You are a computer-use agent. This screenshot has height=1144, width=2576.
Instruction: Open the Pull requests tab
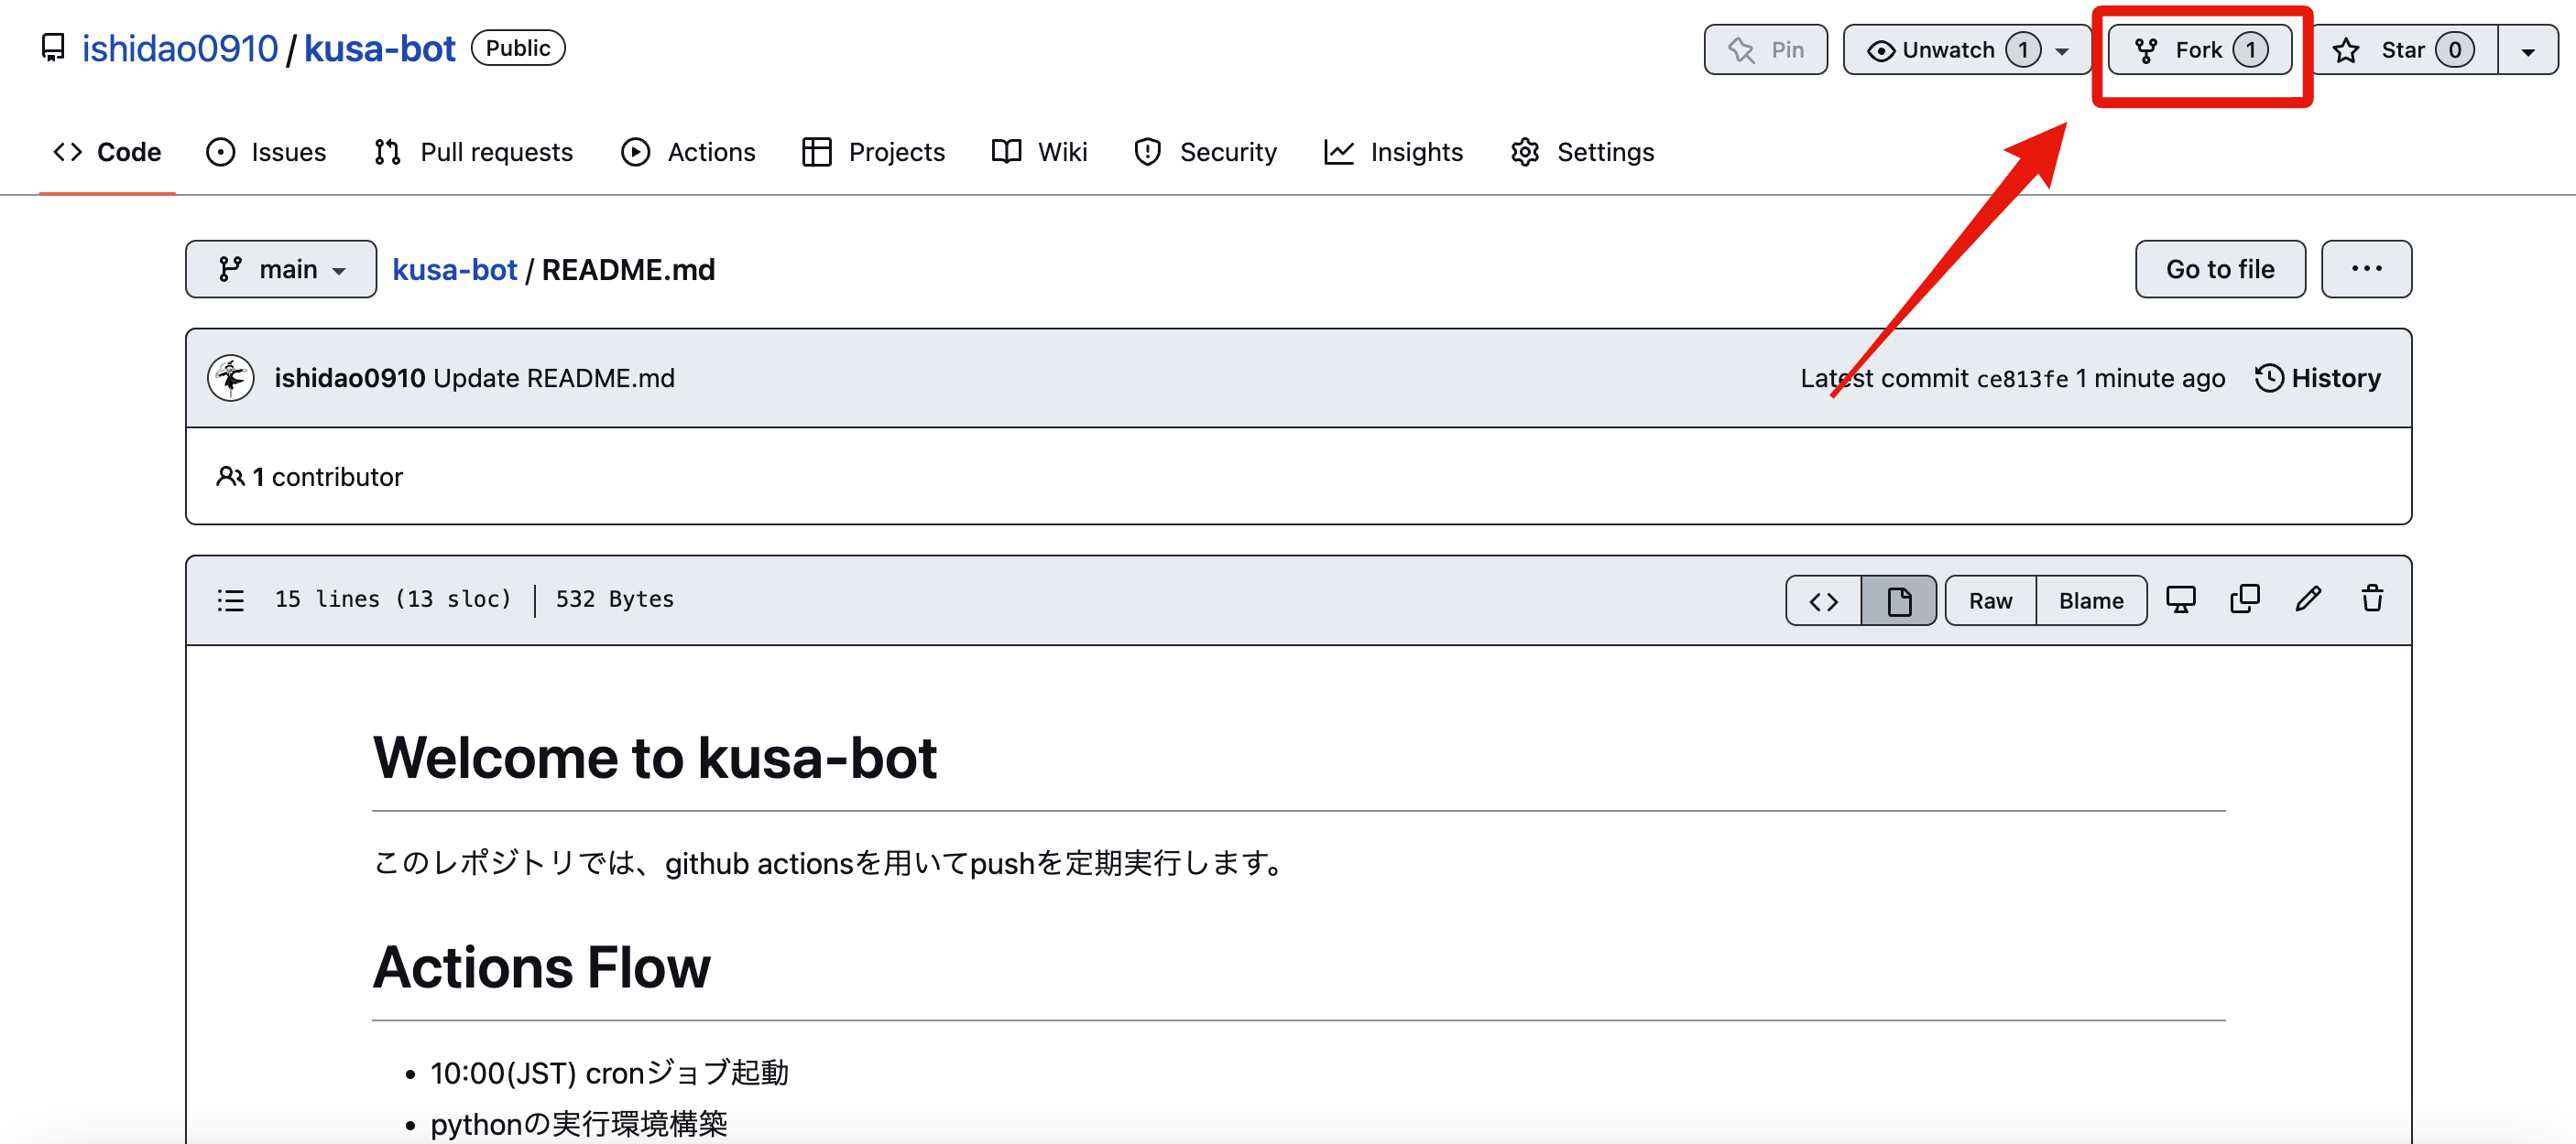tap(474, 152)
